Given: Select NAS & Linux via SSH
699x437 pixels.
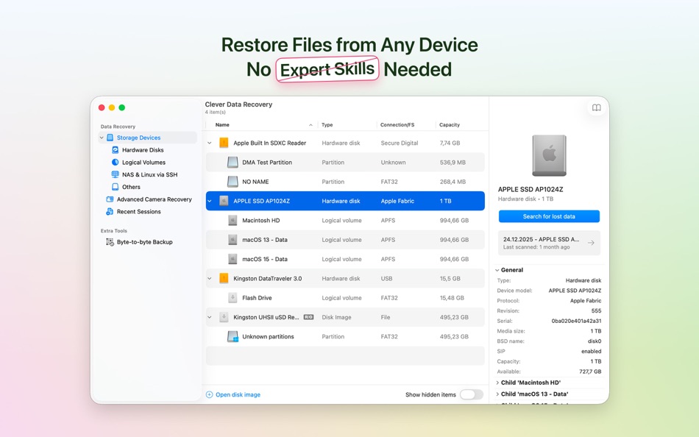Looking at the screenshot, I should pyautogui.click(x=150, y=174).
